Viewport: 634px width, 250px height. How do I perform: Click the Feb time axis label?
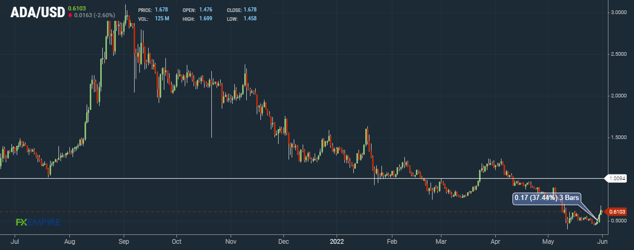(x=392, y=242)
